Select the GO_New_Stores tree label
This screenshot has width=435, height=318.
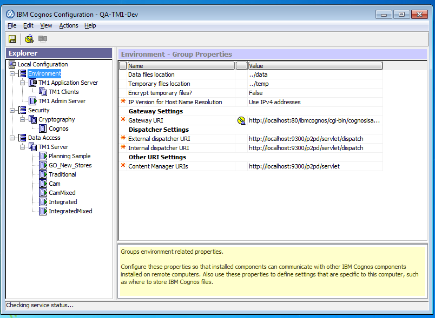point(70,165)
